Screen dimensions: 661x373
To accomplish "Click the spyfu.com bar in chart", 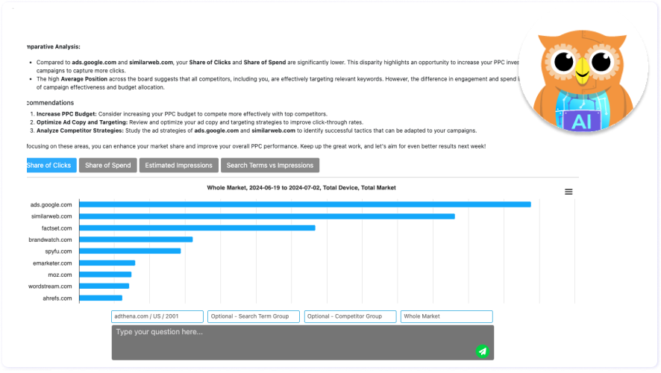I will tap(131, 251).
